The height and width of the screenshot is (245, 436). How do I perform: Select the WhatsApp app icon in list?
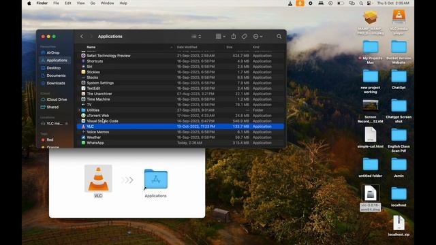(83, 143)
